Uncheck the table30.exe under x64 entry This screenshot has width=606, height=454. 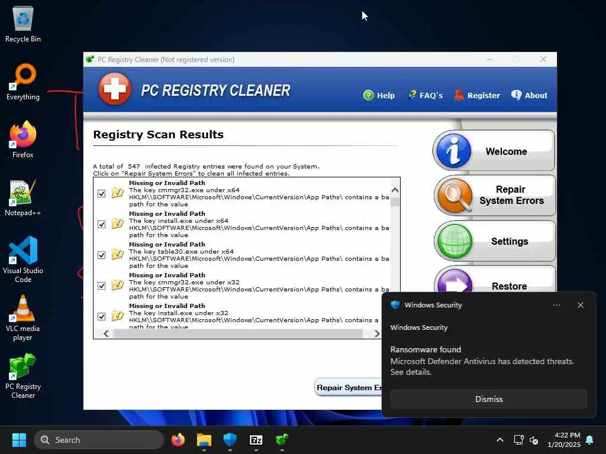[101, 255]
